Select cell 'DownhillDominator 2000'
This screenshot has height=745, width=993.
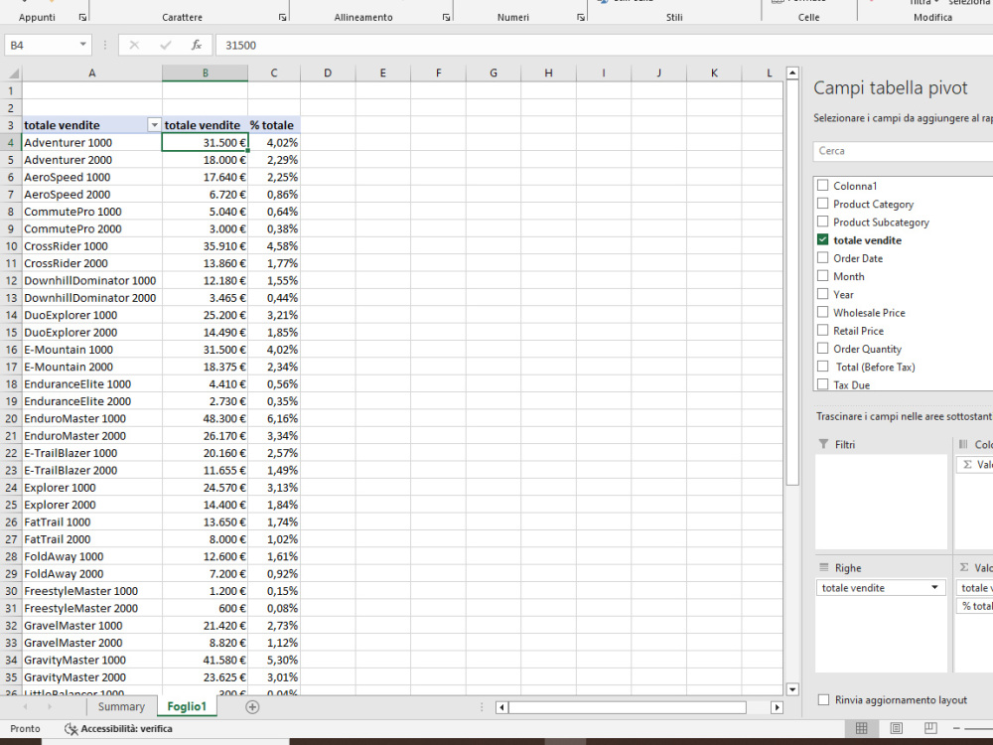tap(91, 298)
